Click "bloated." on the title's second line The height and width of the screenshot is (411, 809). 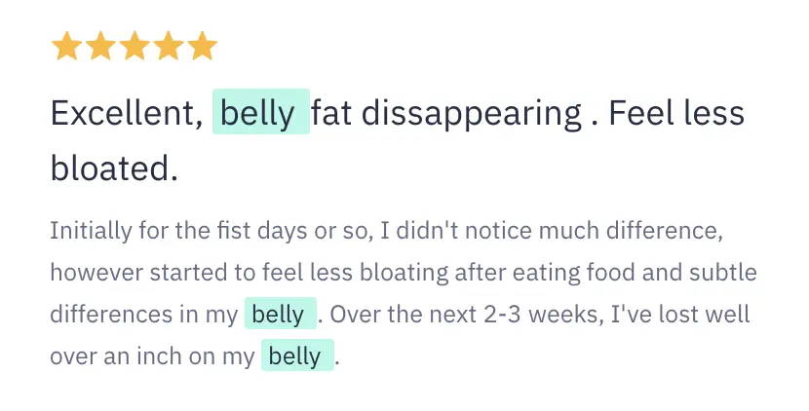(114, 168)
